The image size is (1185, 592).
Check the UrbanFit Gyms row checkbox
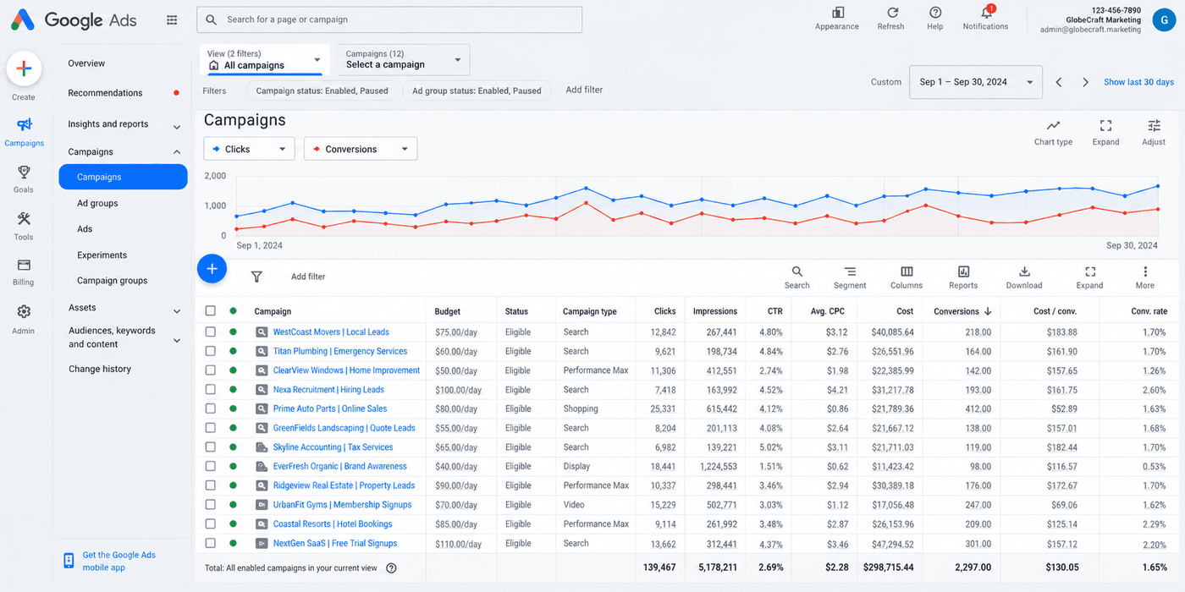coord(211,505)
